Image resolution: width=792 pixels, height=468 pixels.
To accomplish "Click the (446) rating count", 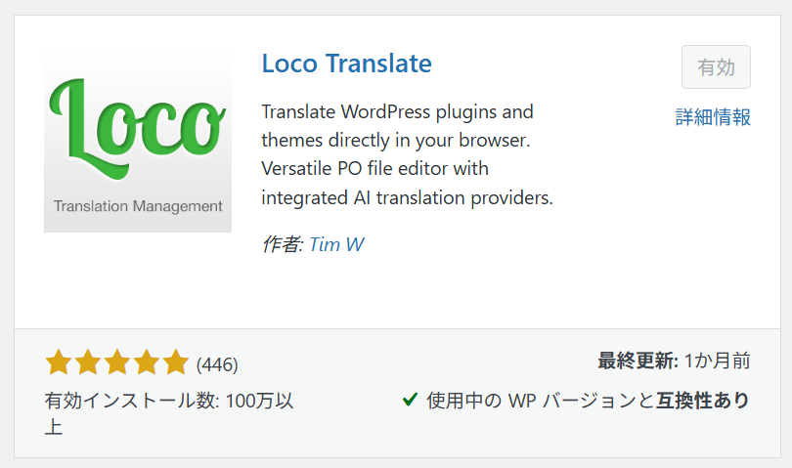I will pyautogui.click(x=217, y=364).
